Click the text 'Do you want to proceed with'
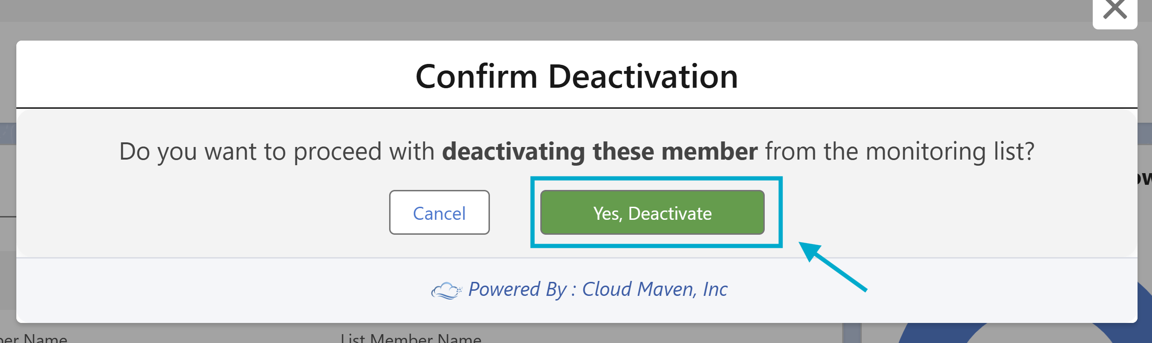This screenshot has width=1152, height=343. [277, 152]
